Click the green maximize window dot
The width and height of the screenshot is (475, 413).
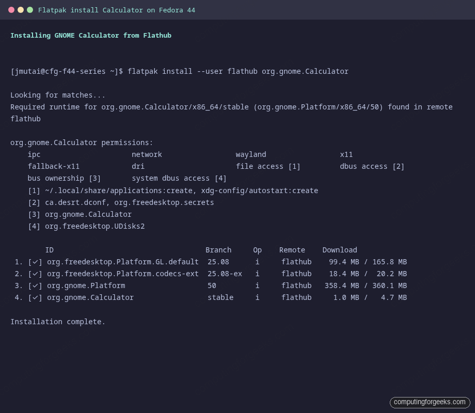tap(30, 10)
